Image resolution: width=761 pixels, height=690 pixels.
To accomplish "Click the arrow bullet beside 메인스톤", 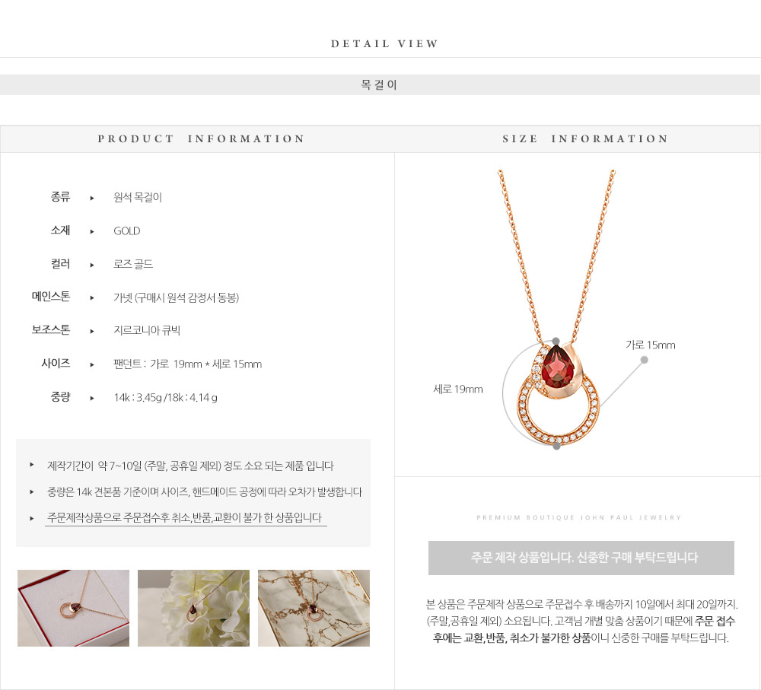I will point(92,298).
